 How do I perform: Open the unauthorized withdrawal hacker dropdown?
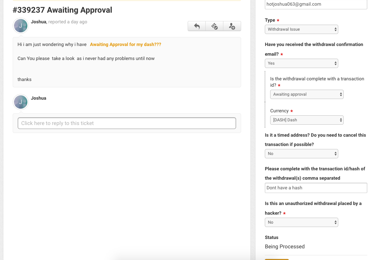pyautogui.click(x=301, y=222)
